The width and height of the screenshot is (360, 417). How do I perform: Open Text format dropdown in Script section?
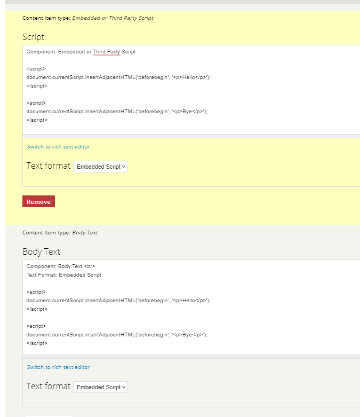(x=100, y=167)
